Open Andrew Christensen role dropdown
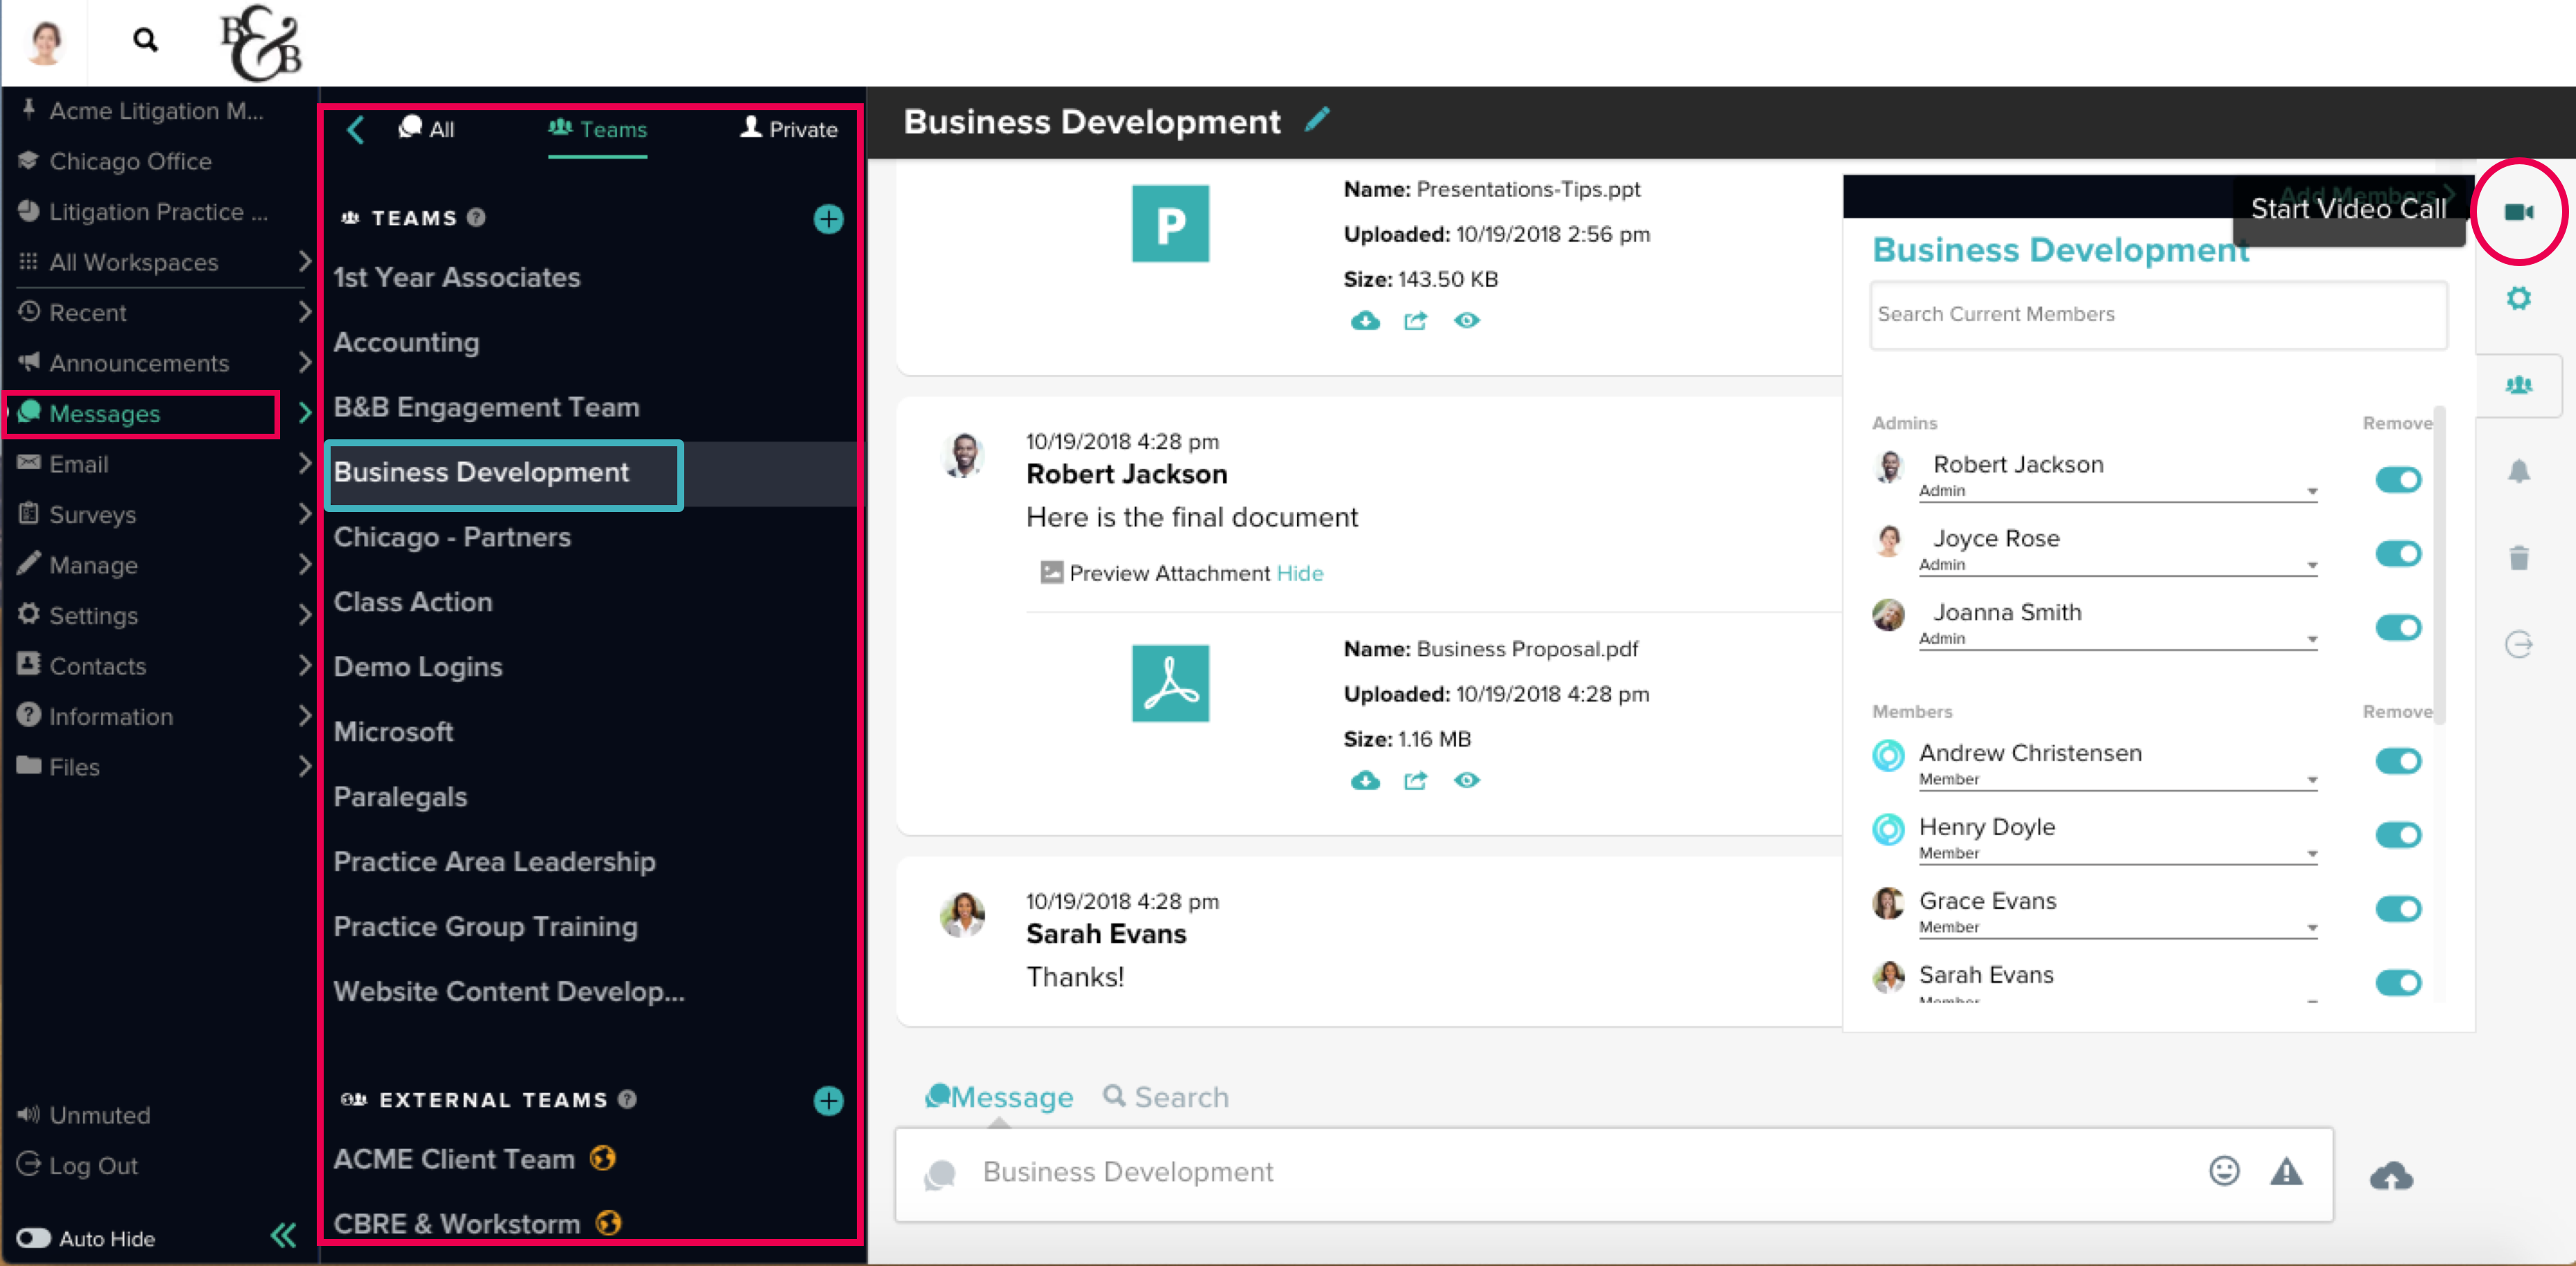2576x1266 pixels. point(2117,780)
